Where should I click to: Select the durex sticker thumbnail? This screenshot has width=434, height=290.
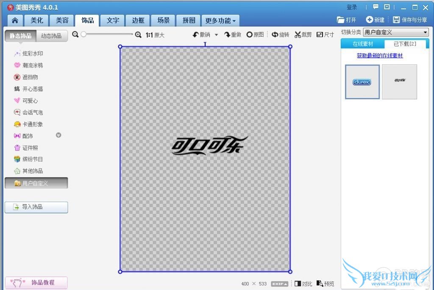tap(362, 82)
